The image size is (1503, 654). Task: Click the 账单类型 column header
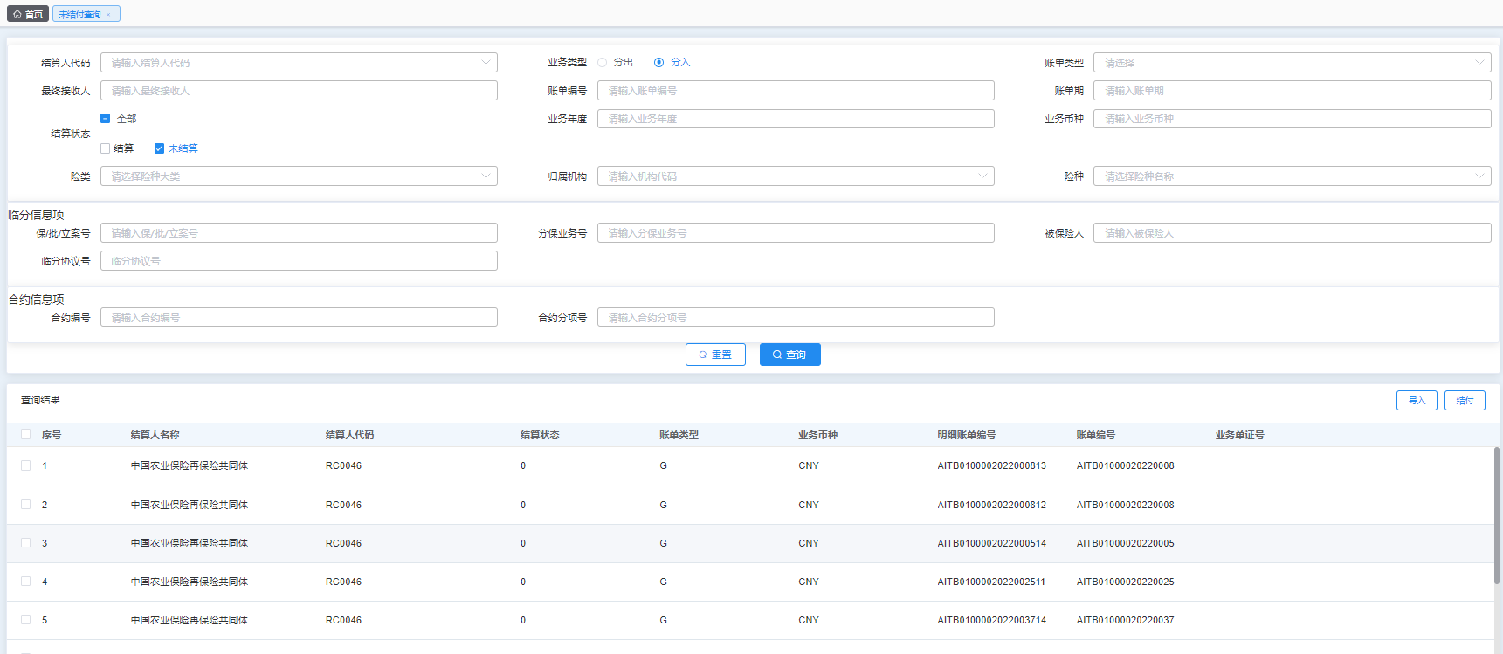[x=679, y=435]
